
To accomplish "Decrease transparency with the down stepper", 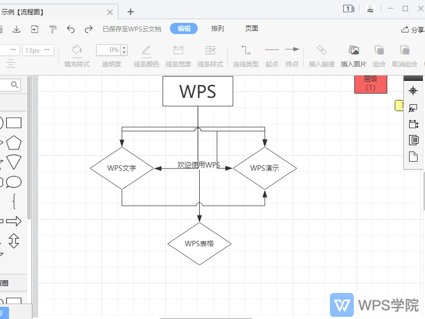I will point(124,53).
